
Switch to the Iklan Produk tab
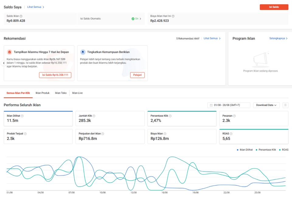(x=42, y=93)
